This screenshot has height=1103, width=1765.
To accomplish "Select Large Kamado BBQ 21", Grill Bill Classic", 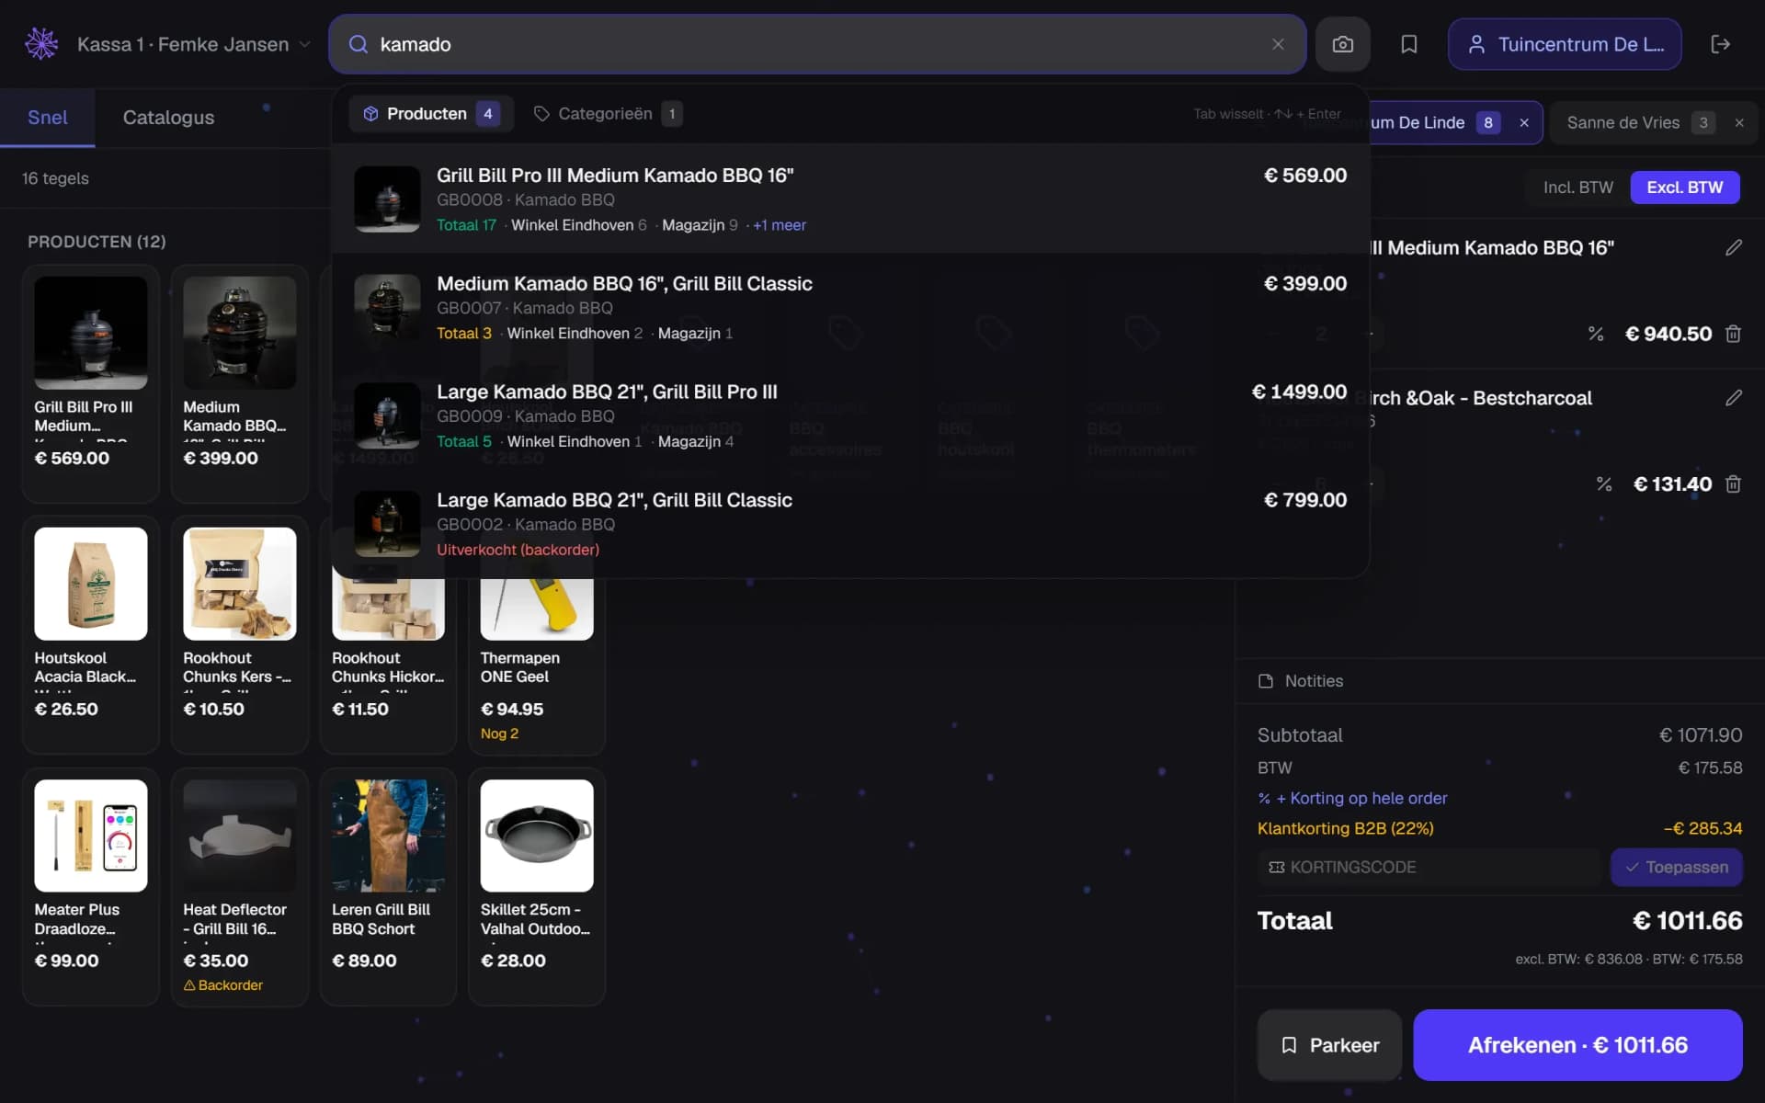I will pos(850,524).
